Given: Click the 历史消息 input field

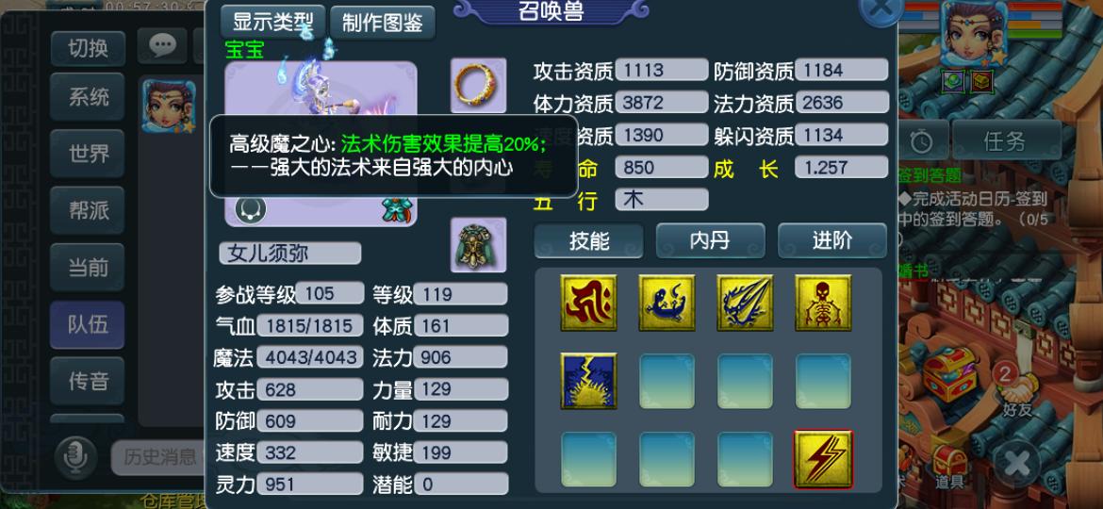Looking at the screenshot, I should pos(159,458).
